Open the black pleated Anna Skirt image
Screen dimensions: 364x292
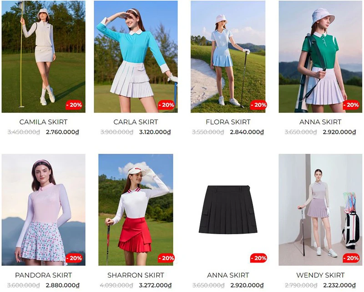point(228,210)
